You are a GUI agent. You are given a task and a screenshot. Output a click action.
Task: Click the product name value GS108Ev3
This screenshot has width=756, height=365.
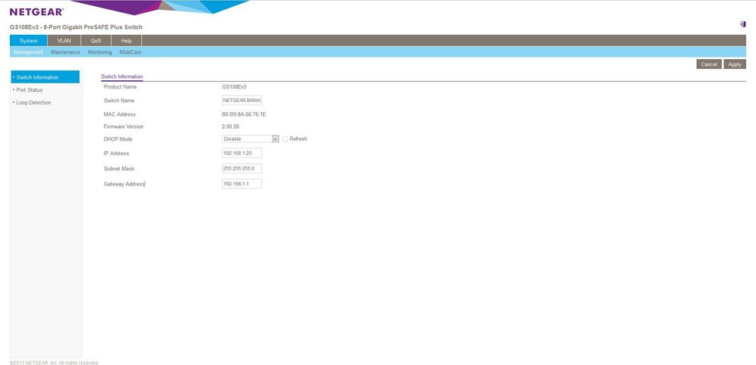[234, 87]
